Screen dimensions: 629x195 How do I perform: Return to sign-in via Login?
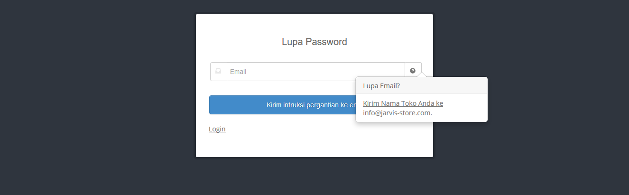pyautogui.click(x=217, y=129)
